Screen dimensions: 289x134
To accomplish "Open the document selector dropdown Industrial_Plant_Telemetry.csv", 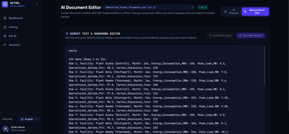I will click(x=149, y=7).
